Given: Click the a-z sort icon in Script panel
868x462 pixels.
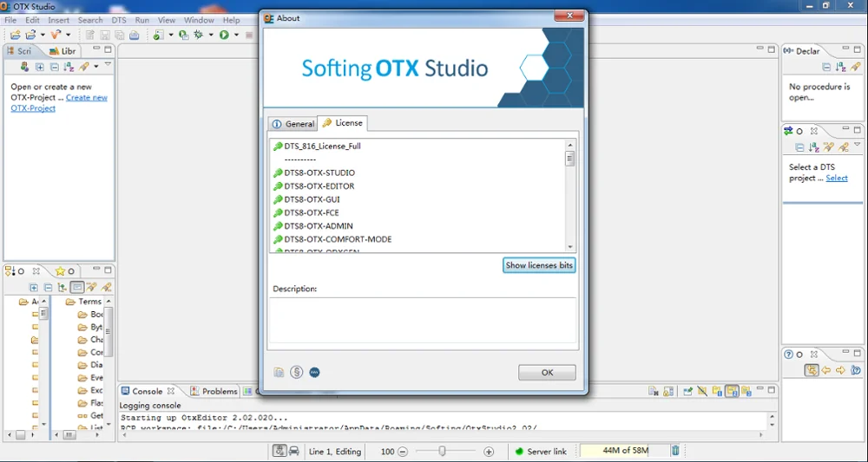Looking at the screenshot, I should [x=69, y=67].
